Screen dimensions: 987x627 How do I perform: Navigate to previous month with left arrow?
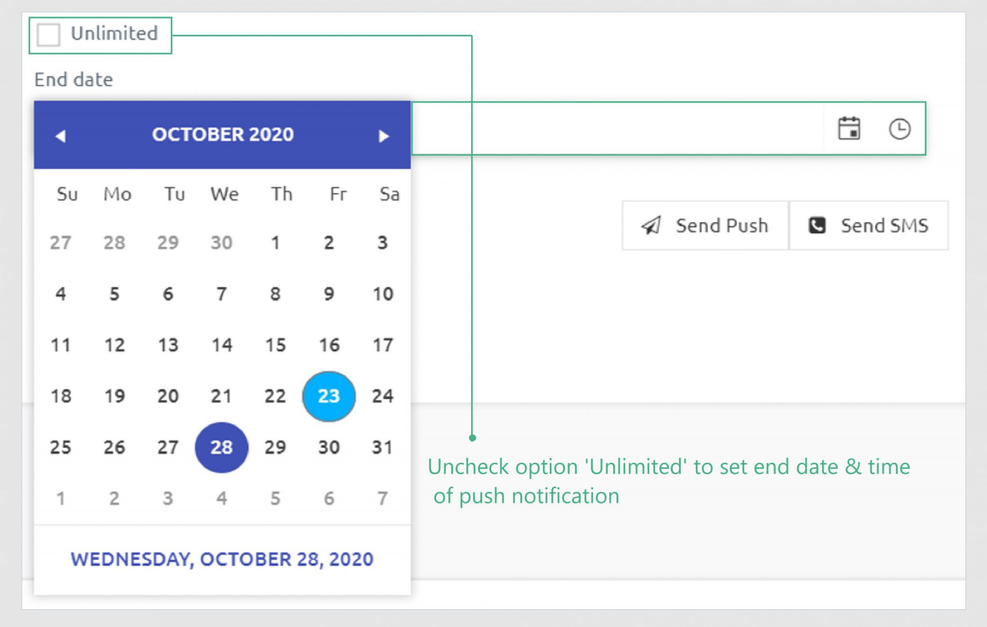(60, 135)
